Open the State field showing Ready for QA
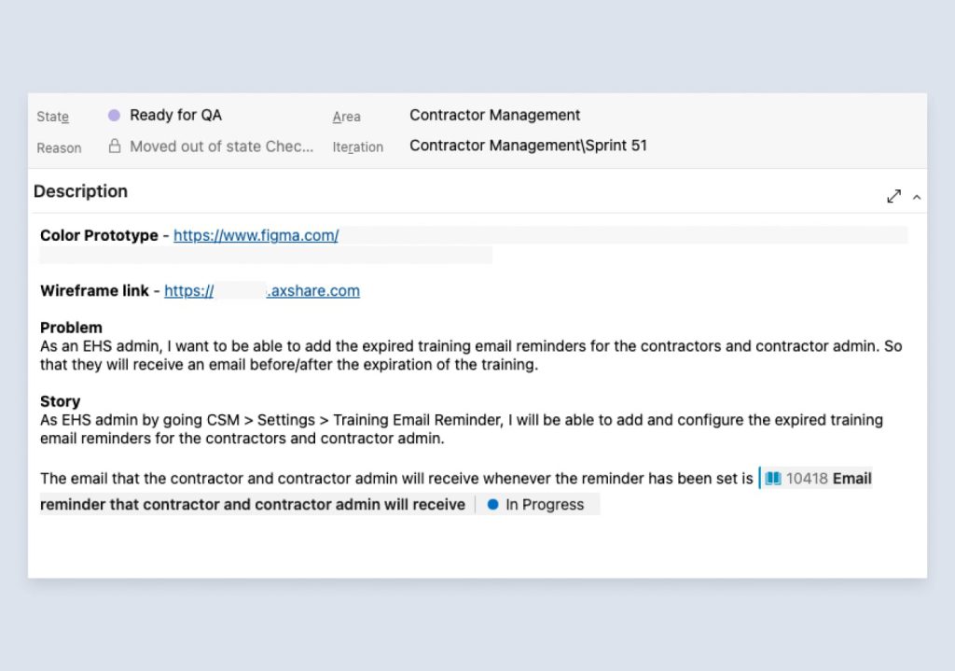 [x=175, y=116]
